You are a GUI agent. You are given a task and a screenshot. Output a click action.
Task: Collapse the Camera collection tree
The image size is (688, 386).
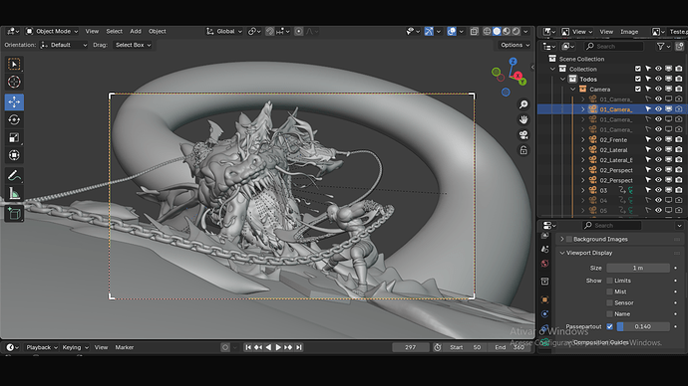573,90
